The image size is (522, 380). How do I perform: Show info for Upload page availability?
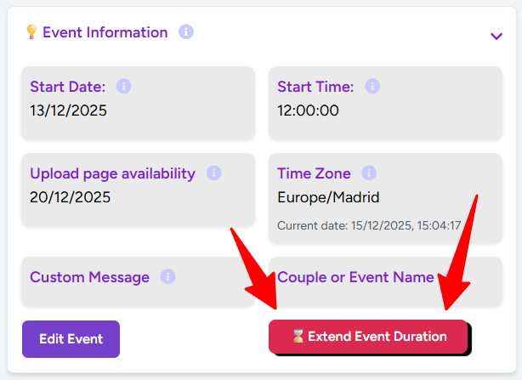(x=214, y=173)
